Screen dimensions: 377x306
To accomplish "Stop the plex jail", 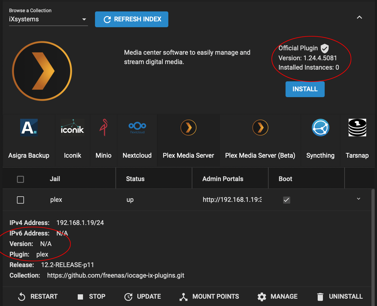I will click(x=91, y=297).
